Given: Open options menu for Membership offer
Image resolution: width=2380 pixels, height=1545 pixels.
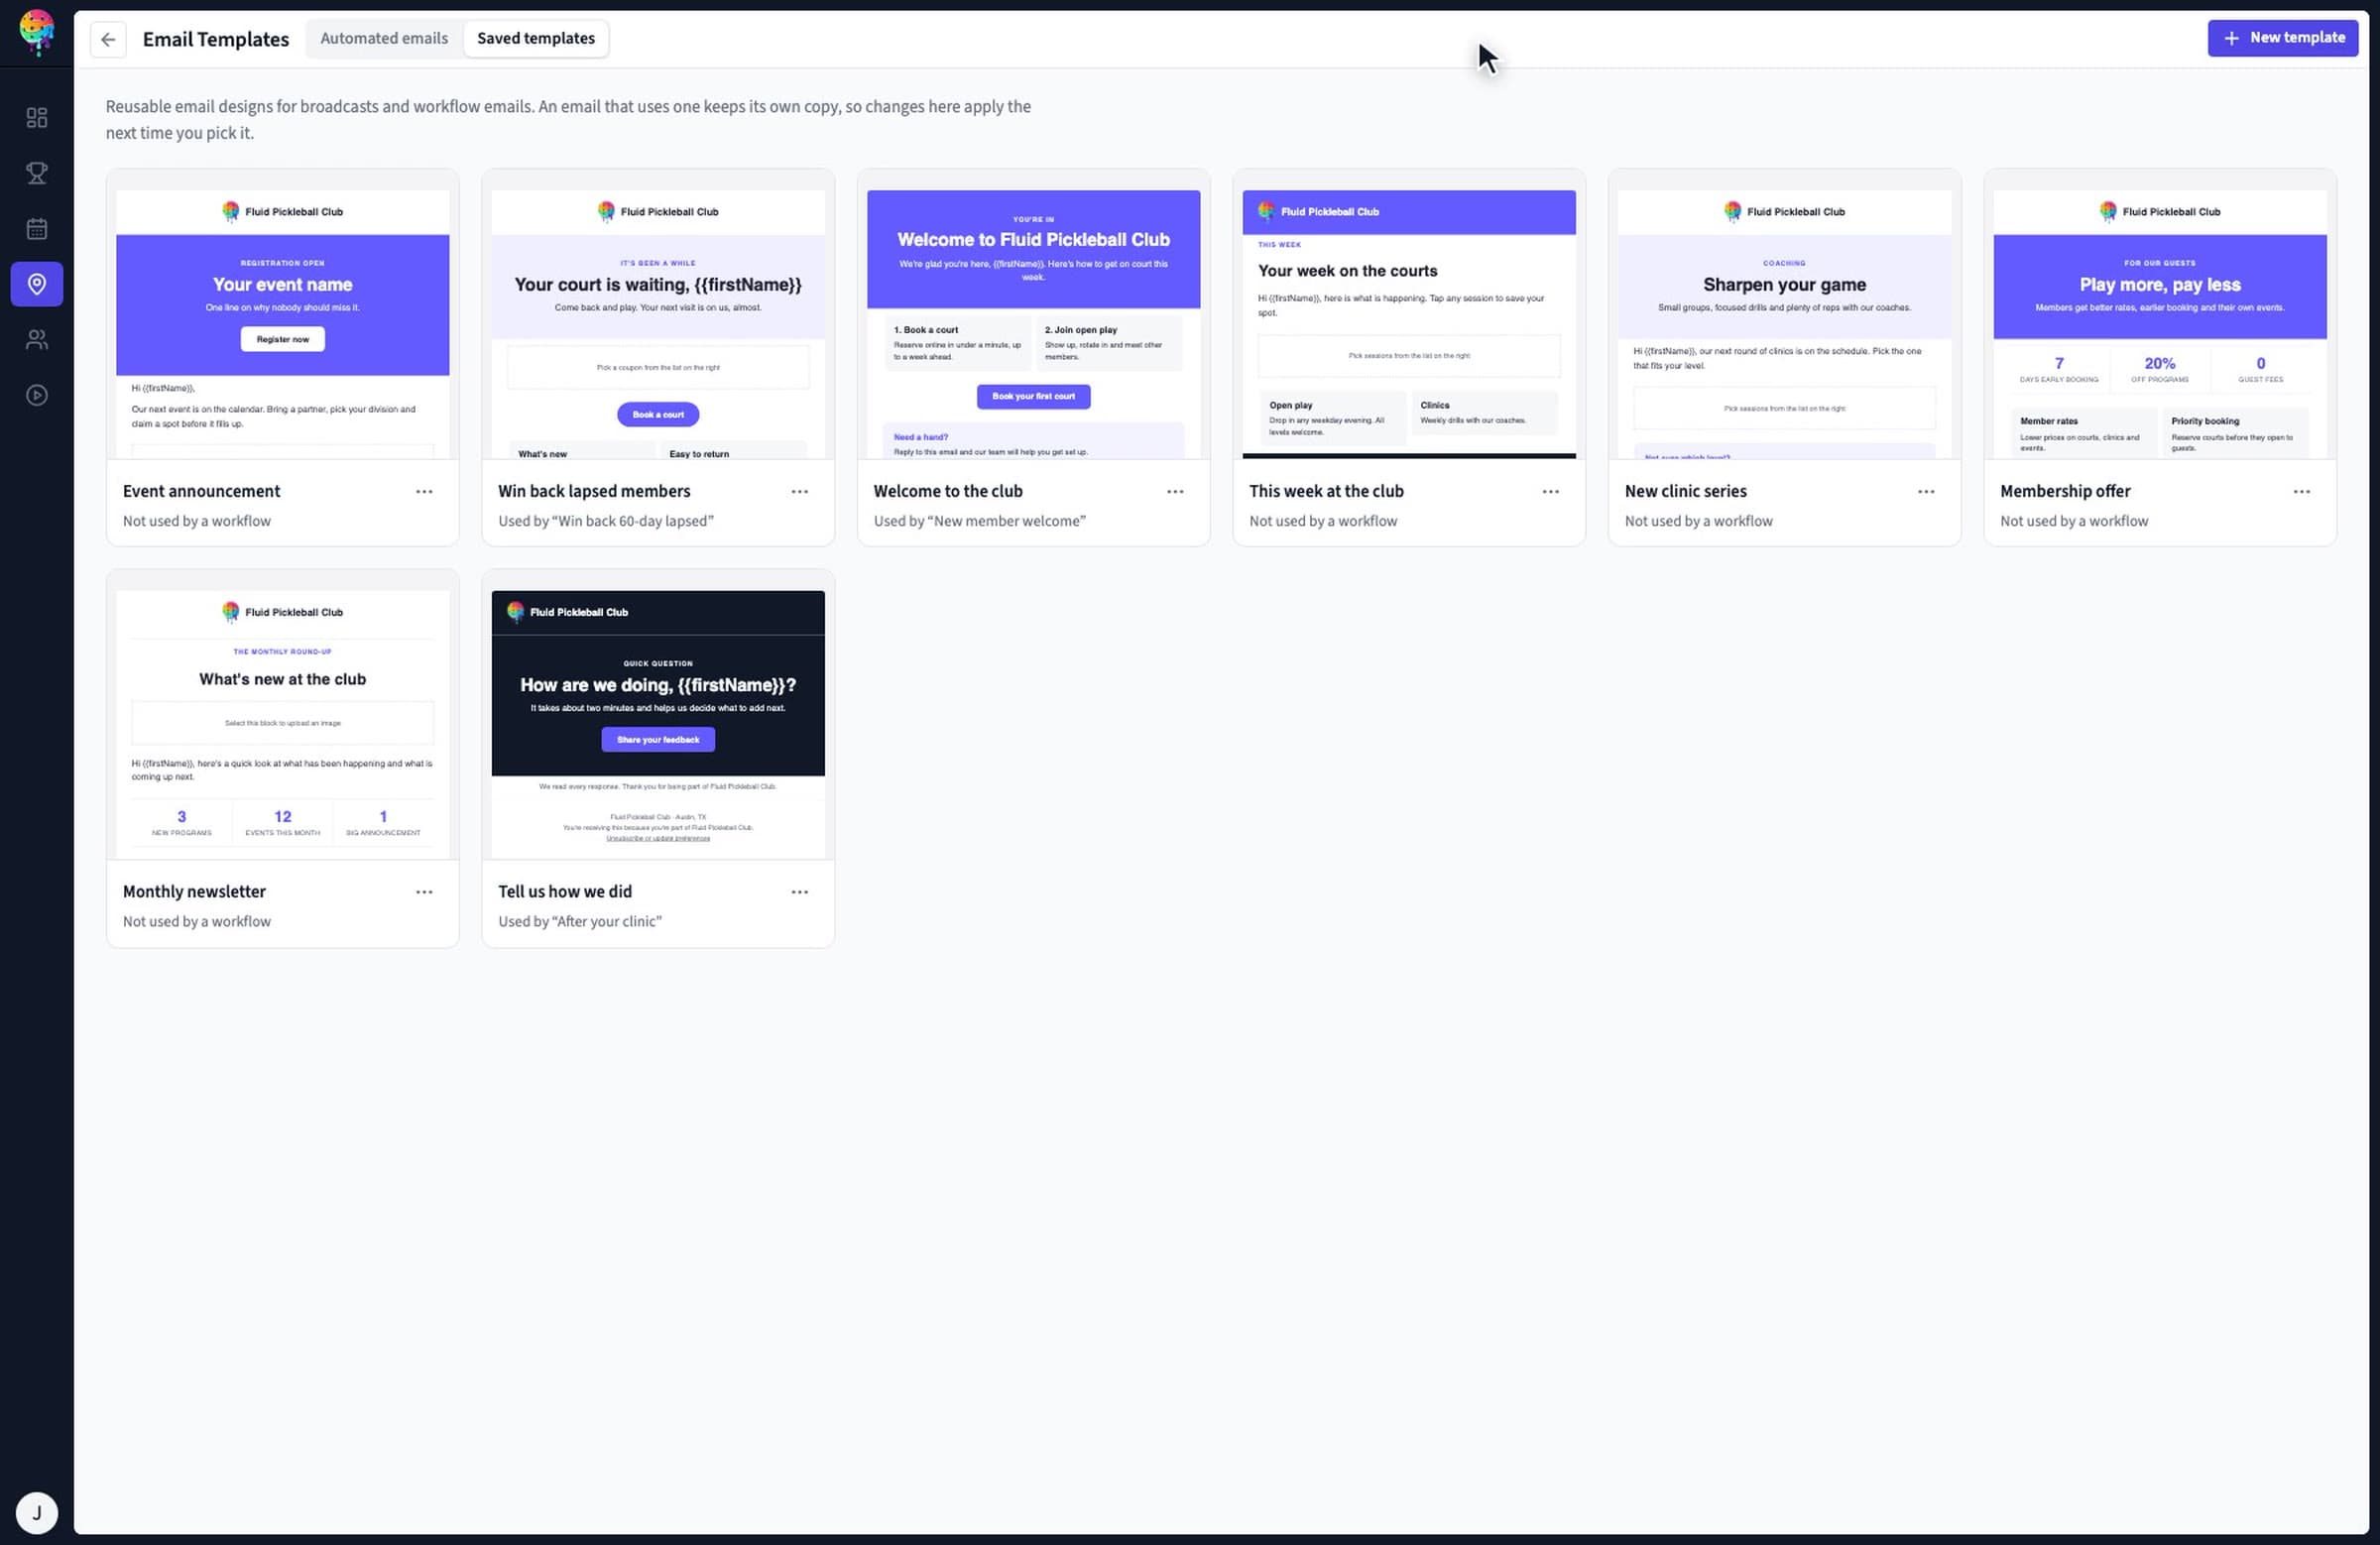Looking at the screenshot, I should (x=2301, y=491).
